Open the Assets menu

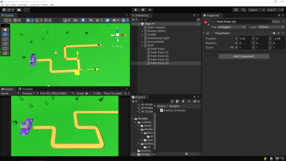[13, 5]
